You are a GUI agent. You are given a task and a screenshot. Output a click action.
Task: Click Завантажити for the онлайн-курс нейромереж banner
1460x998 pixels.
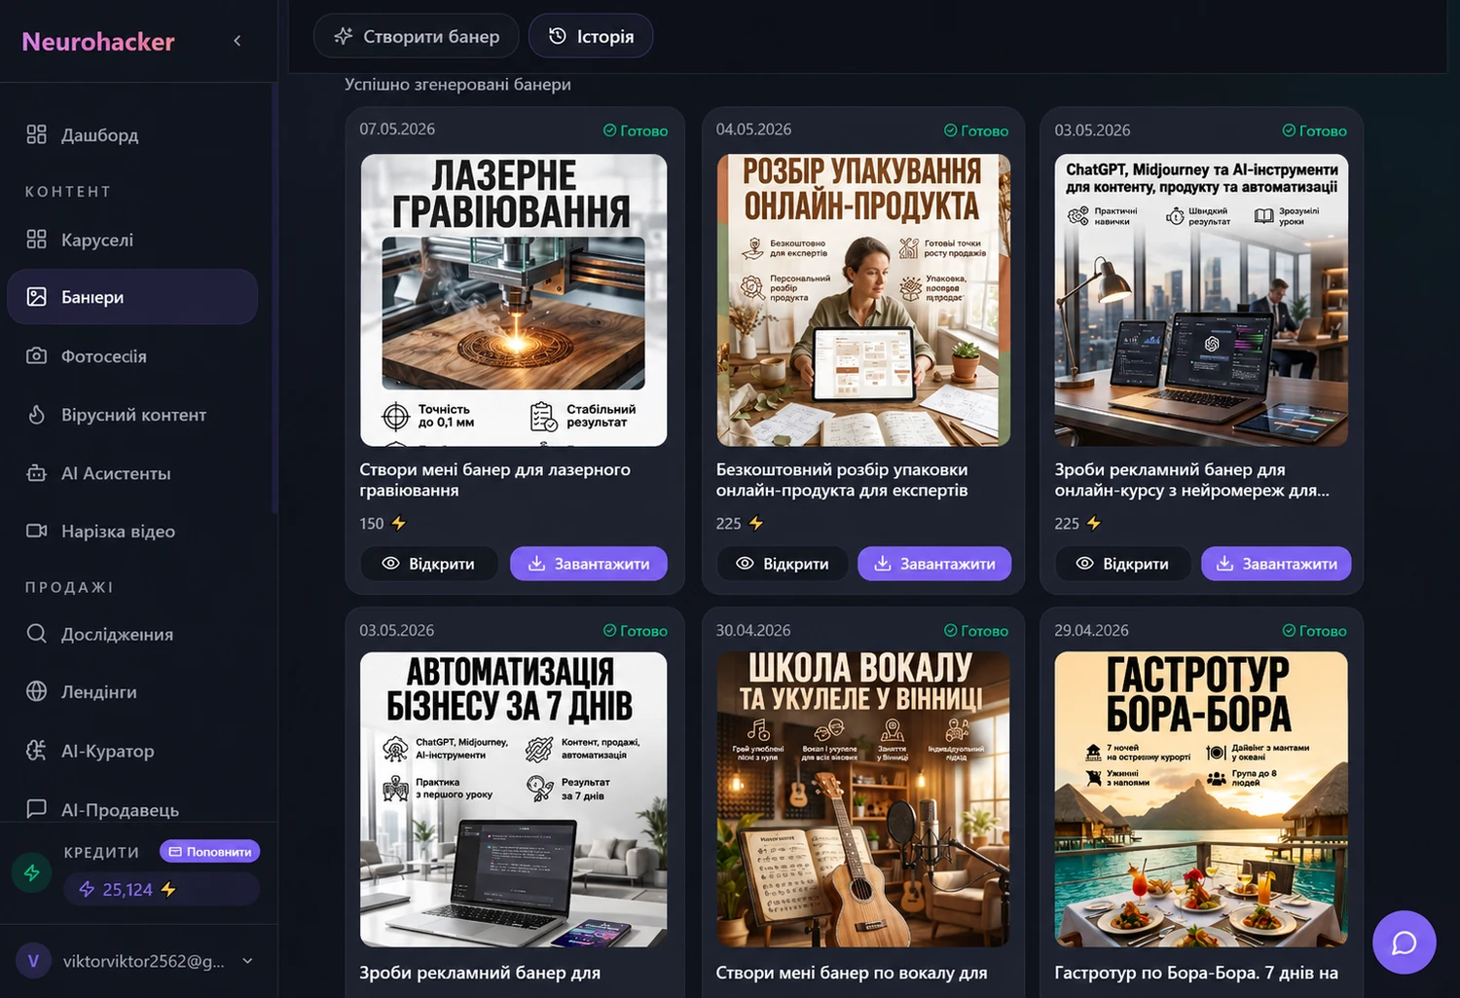coord(1276,564)
